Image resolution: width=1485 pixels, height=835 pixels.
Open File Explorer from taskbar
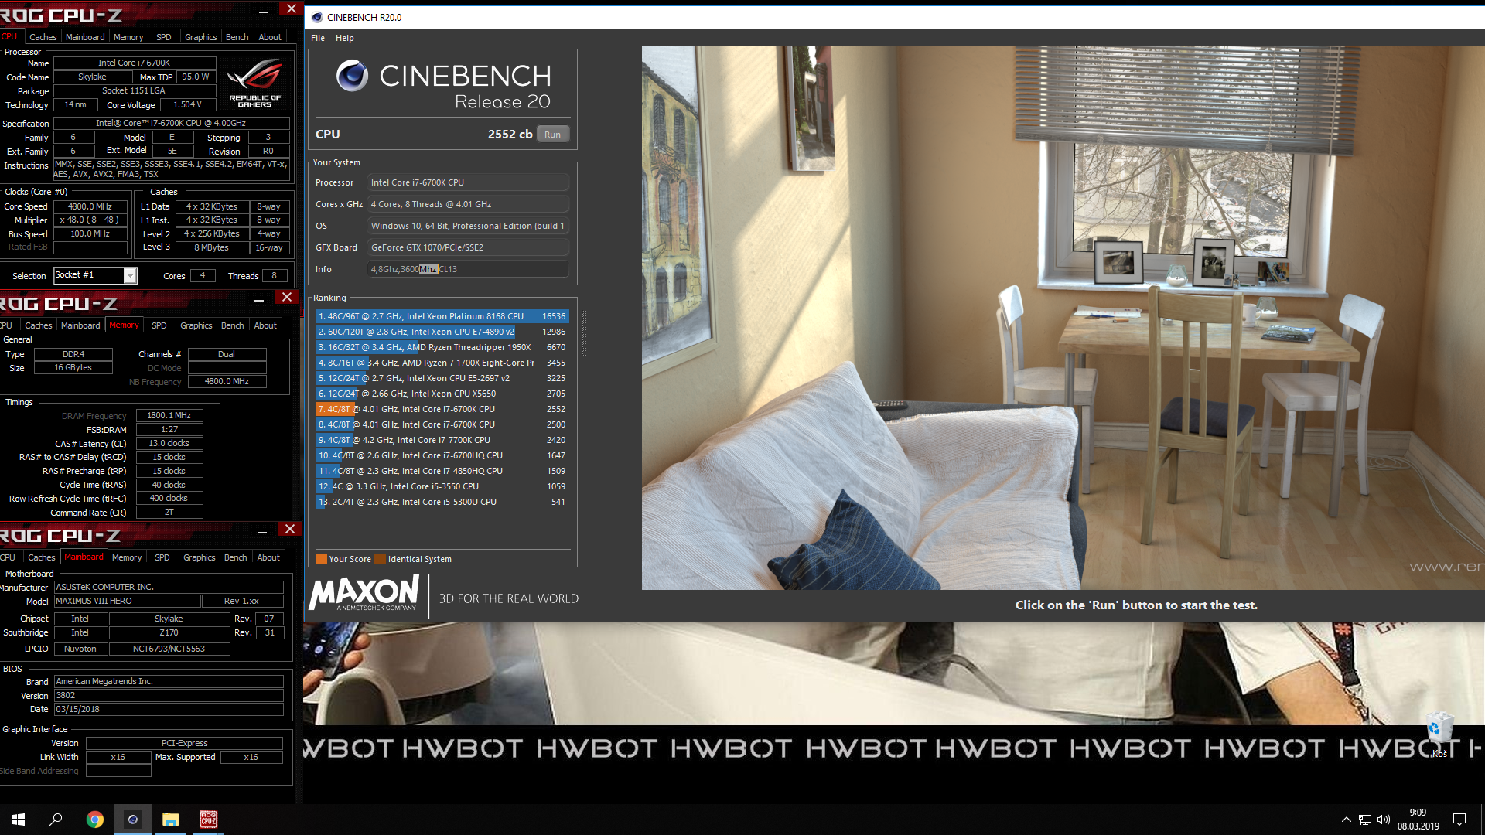(171, 820)
